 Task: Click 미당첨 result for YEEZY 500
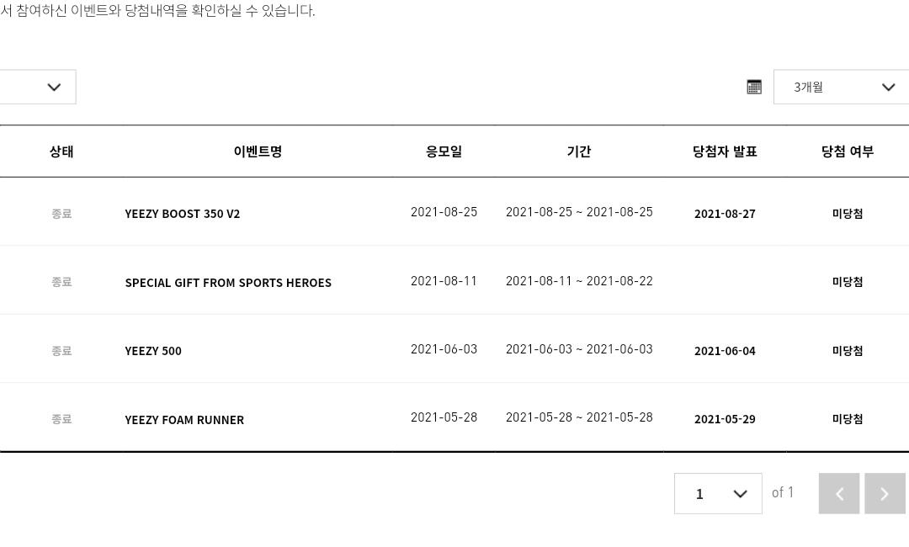click(847, 351)
